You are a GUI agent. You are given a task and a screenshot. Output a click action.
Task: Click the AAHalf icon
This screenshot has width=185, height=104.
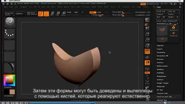(147, 46)
